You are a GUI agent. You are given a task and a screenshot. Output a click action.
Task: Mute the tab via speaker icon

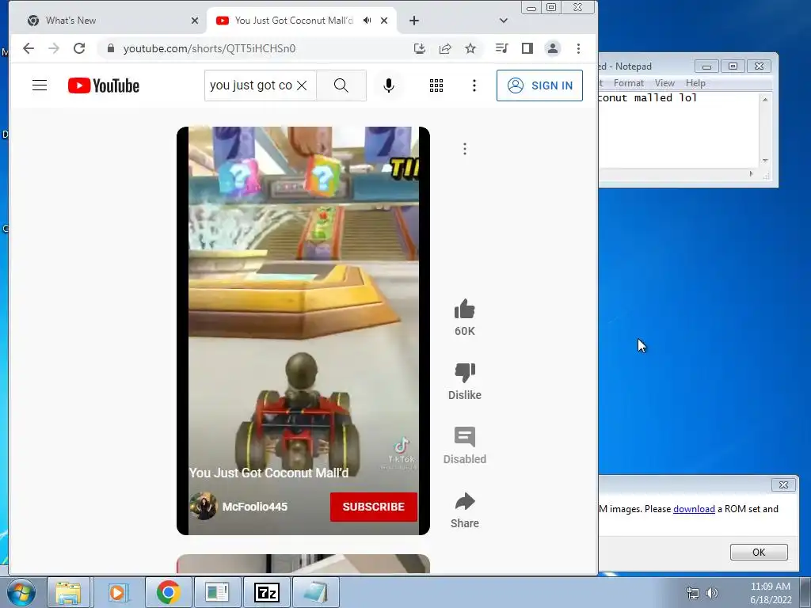click(367, 20)
